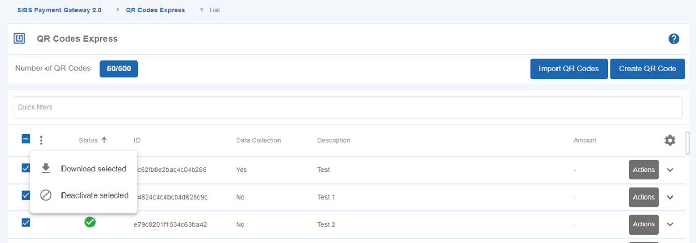Click the Import QR Codes button
Screen dimensions: 696x243
(569, 69)
